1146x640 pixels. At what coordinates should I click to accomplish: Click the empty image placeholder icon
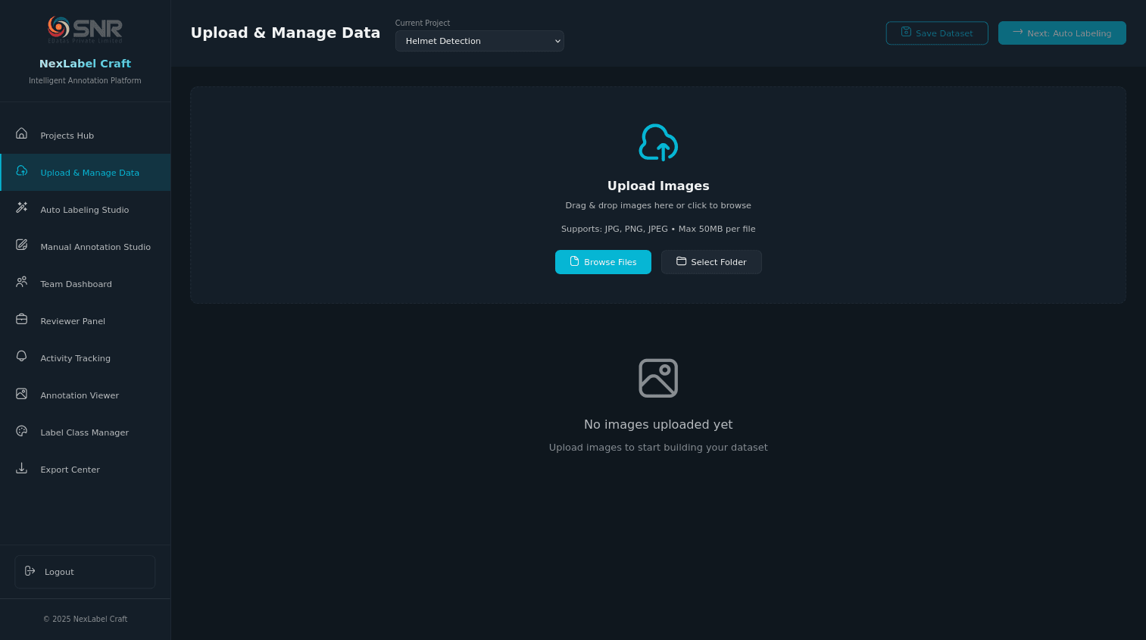pyautogui.click(x=658, y=378)
